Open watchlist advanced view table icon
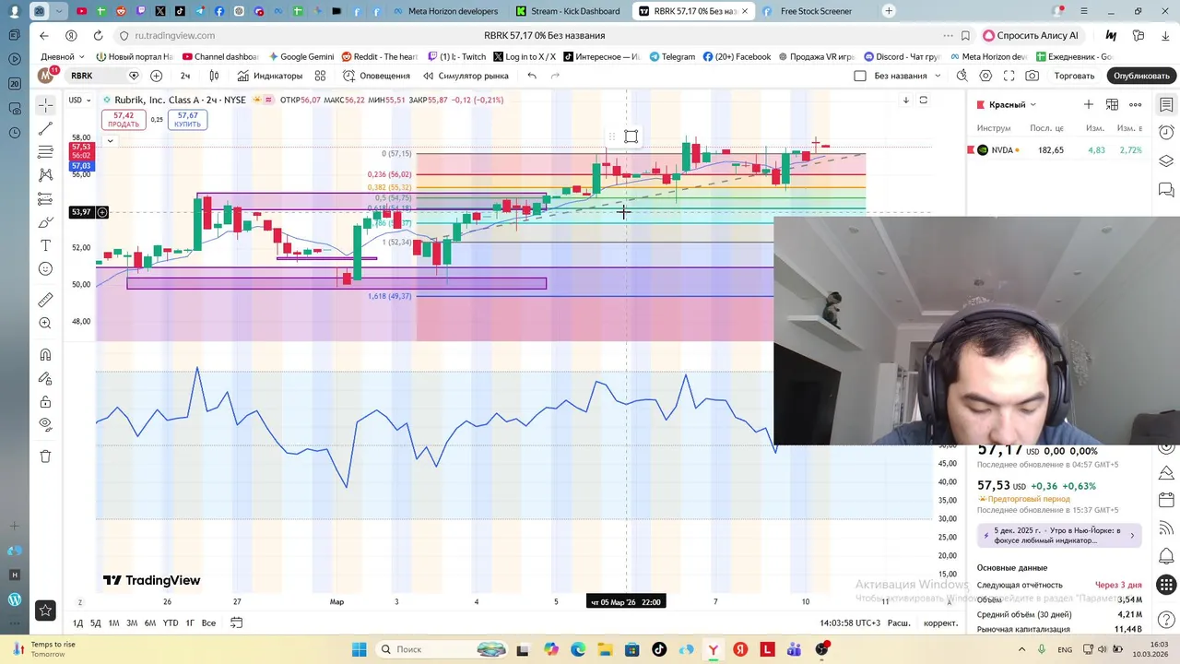1180x664 pixels. click(1112, 104)
